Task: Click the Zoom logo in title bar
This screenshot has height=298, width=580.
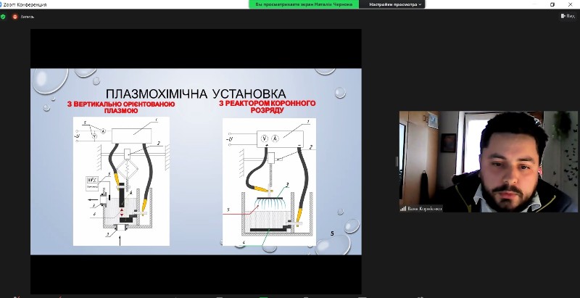Action: point(2,4)
